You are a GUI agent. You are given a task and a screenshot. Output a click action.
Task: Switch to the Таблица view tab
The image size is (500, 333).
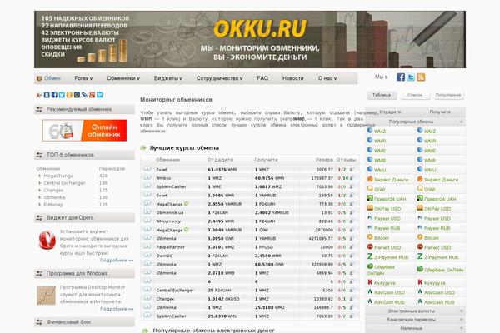[382, 95]
